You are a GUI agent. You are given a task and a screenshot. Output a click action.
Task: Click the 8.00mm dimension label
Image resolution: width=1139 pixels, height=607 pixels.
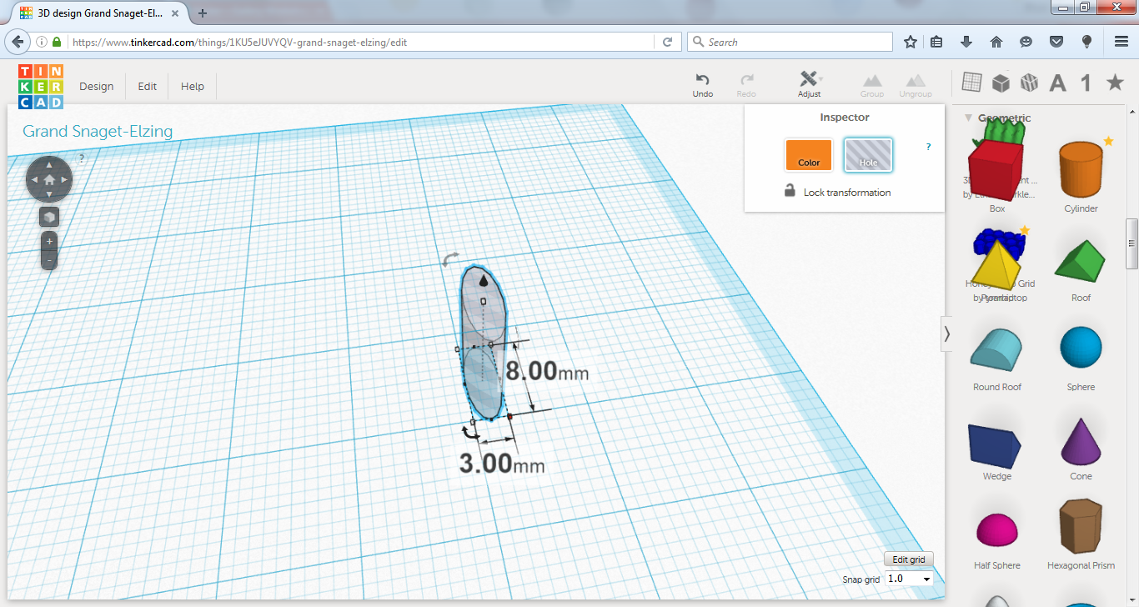(547, 371)
